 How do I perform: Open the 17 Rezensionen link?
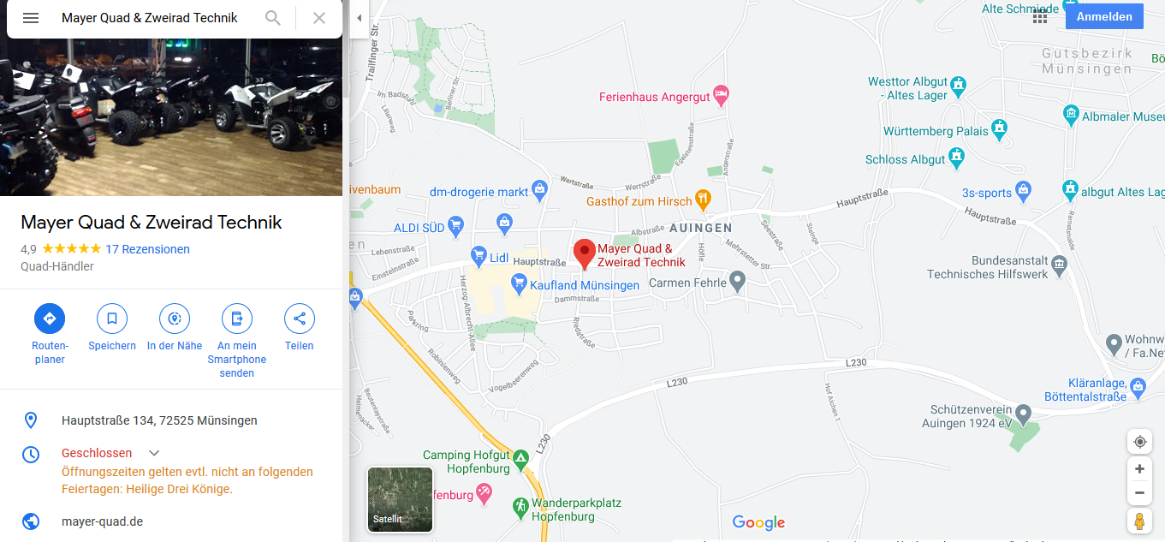pos(147,249)
